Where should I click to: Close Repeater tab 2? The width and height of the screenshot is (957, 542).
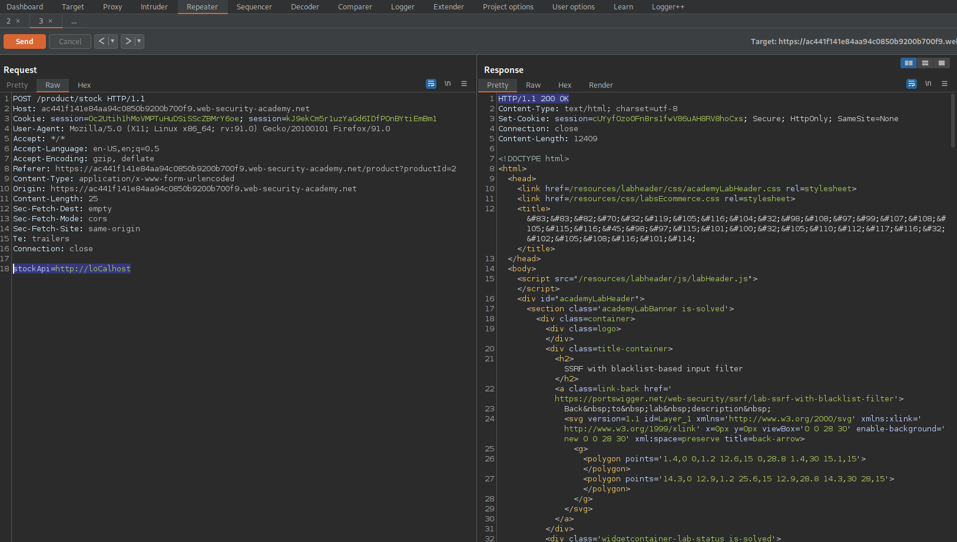pyautogui.click(x=18, y=21)
